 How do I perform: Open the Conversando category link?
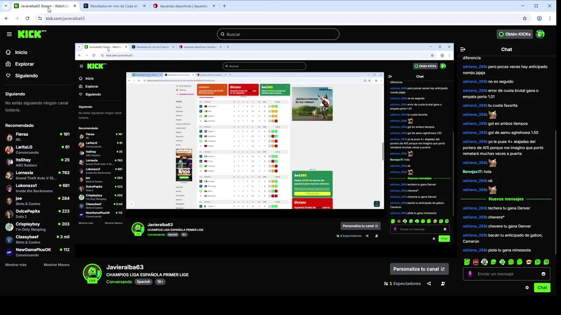[119, 282]
